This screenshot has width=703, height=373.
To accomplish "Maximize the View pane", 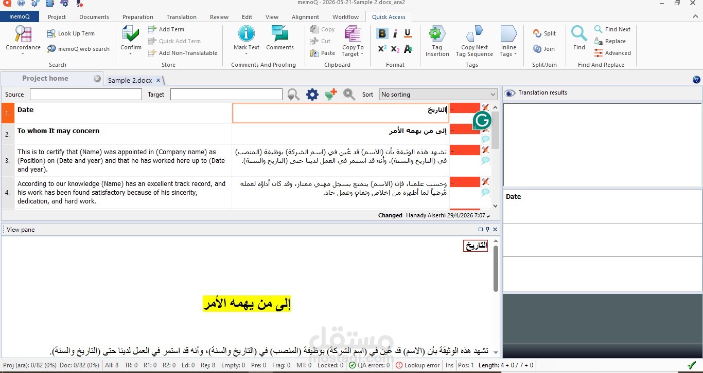I will click(481, 230).
